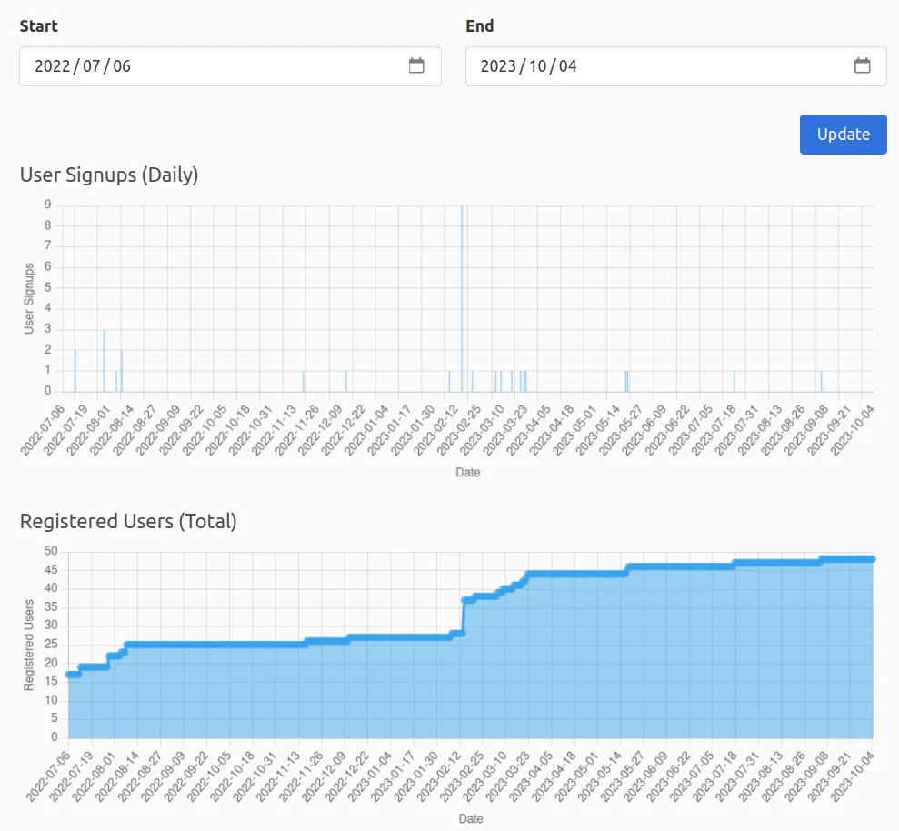This screenshot has width=899, height=831.
Task: Click the signup bar near 2023-09-08
Action: point(820,380)
